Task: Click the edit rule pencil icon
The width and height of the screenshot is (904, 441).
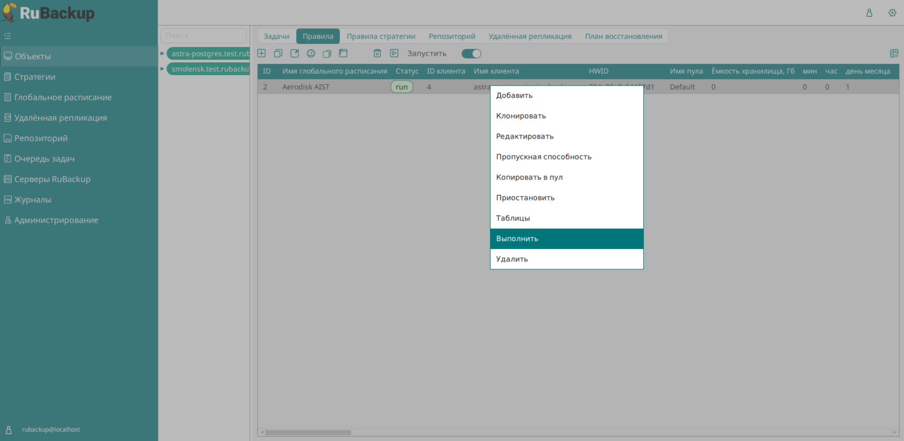Action: pyautogui.click(x=295, y=54)
